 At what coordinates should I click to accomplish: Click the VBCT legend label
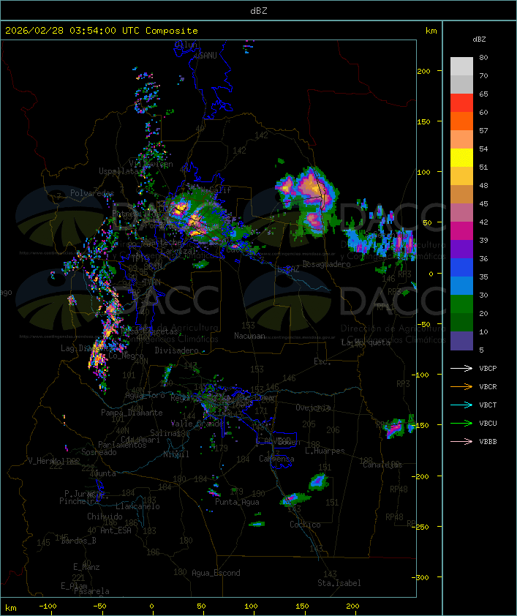point(488,405)
